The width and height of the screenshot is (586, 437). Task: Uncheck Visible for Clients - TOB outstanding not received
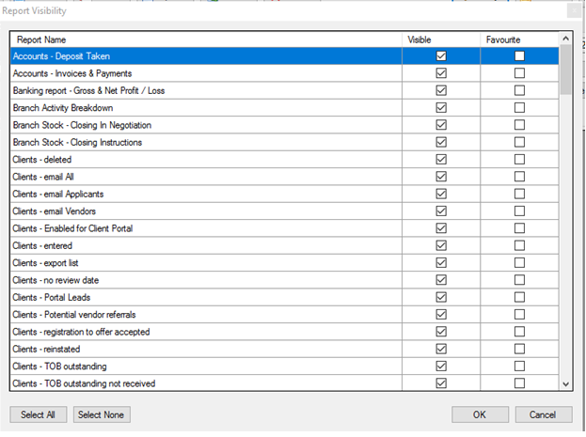pos(441,382)
